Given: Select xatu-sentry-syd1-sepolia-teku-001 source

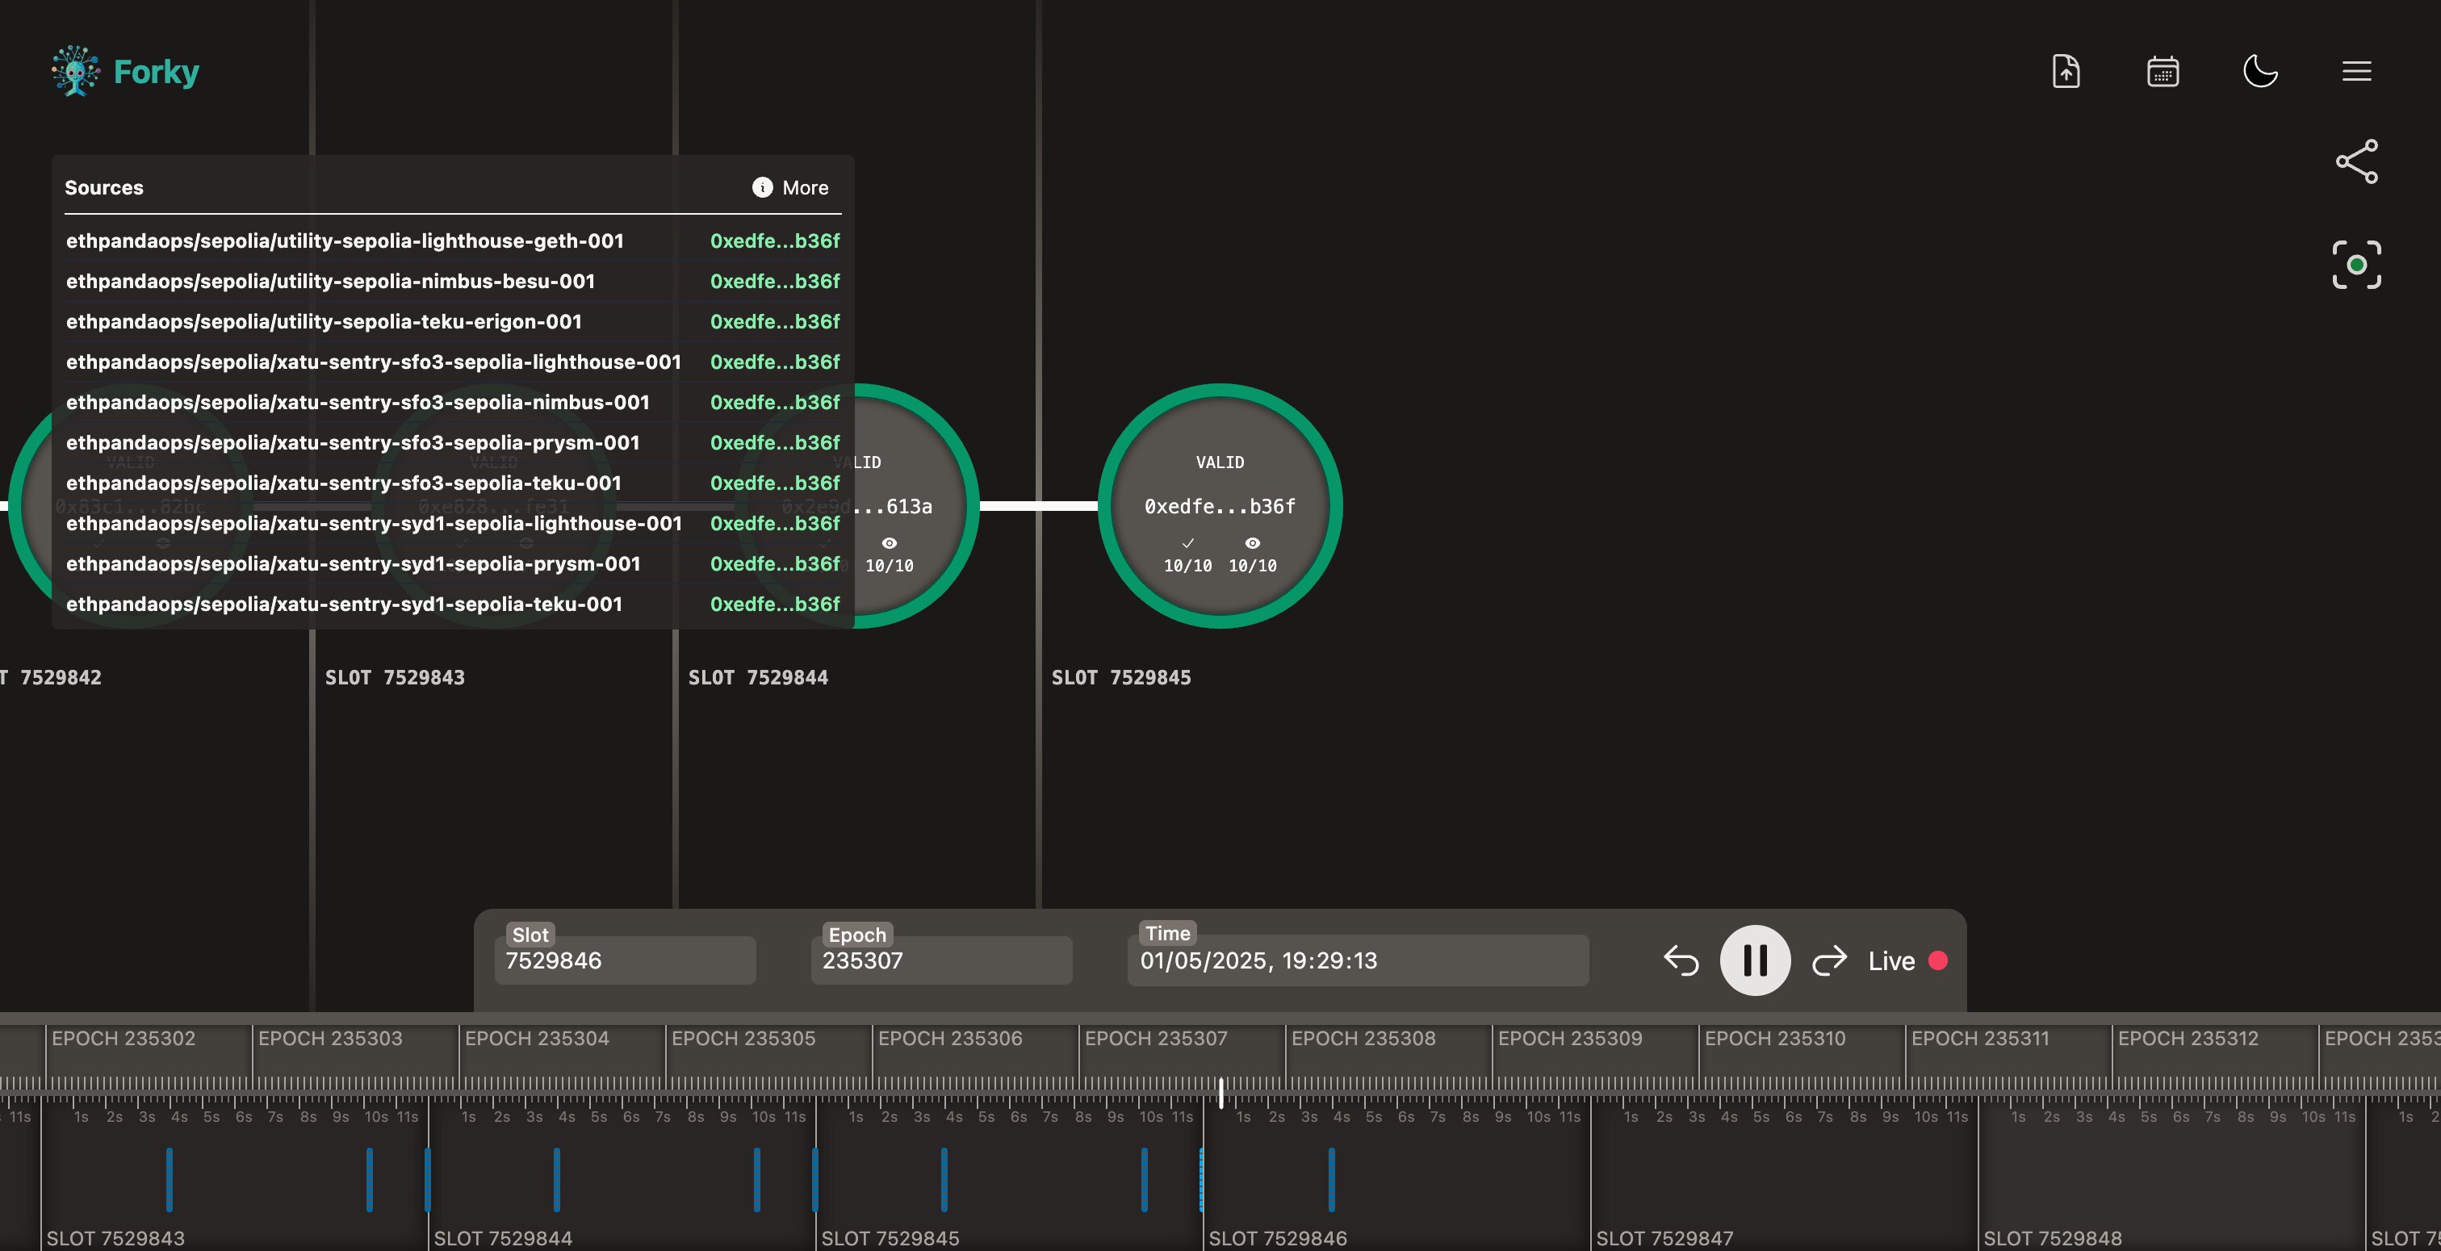Looking at the screenshot, I should tap(453, 605).
